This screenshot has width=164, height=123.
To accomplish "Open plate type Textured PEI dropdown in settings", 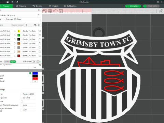I will click(x=28, y=94).
